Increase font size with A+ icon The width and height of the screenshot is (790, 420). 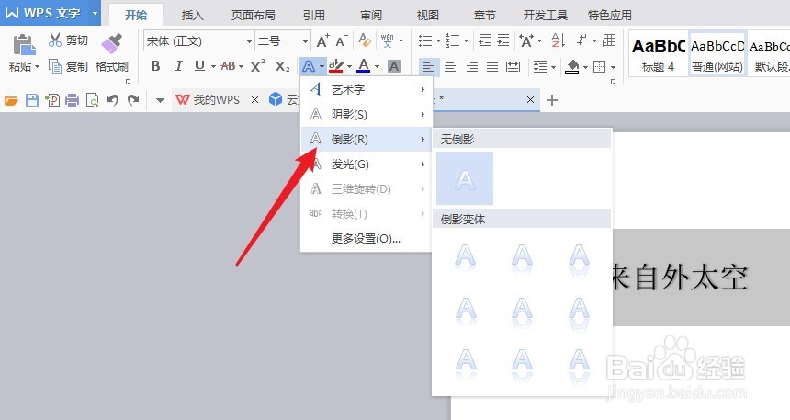click(323, 40)
